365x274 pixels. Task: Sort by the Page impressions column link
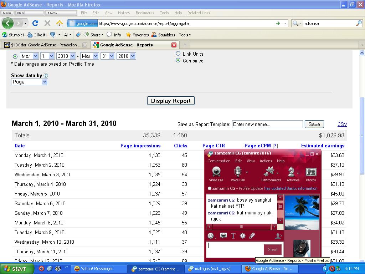coord(140,146)
